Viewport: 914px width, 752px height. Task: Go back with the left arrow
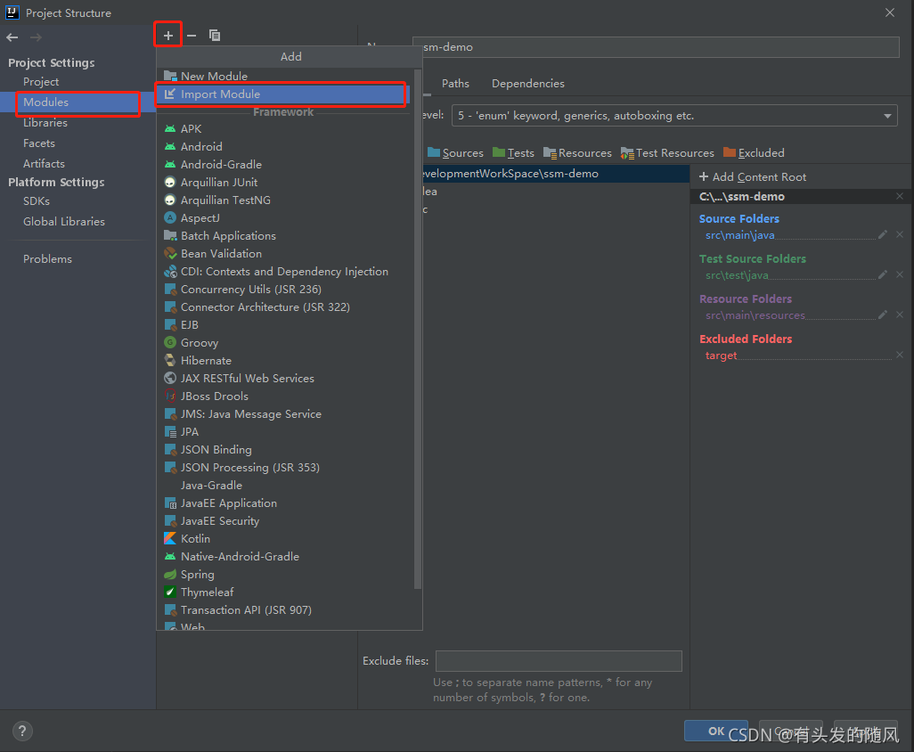click(12, 37)
